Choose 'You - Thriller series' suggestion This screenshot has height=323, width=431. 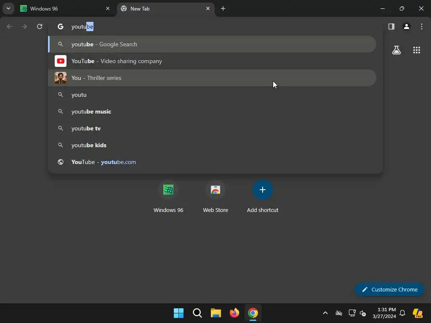point(212,78)
